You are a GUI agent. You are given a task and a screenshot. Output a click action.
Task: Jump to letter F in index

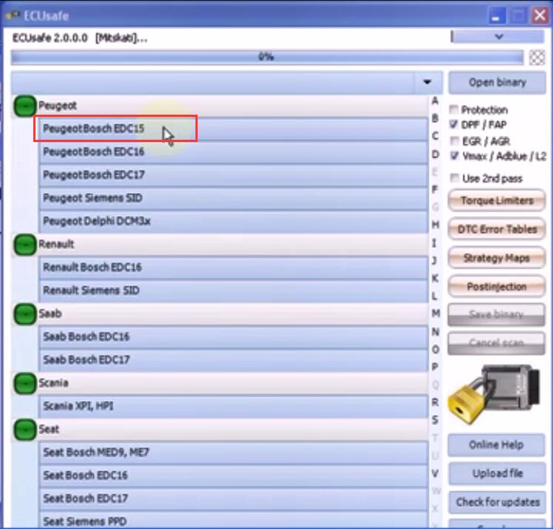[435, 189]
